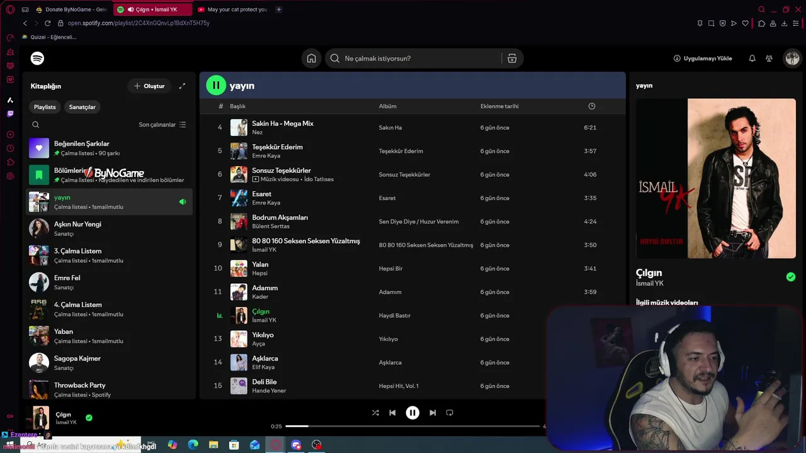Click the Spotify URL address bar
The image size is (806, 453).
[139, 23]
